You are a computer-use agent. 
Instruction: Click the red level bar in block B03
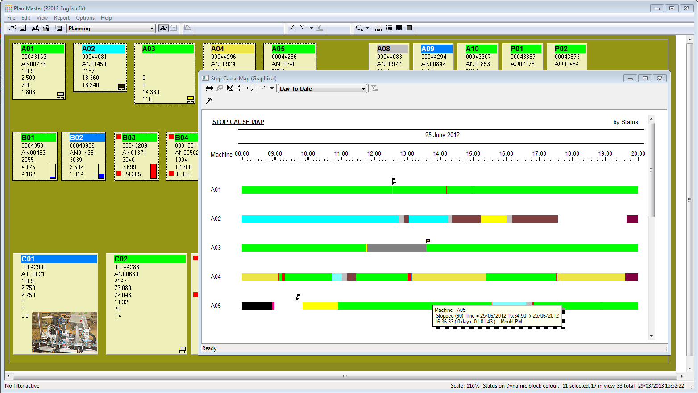click(x=154, y=171)
